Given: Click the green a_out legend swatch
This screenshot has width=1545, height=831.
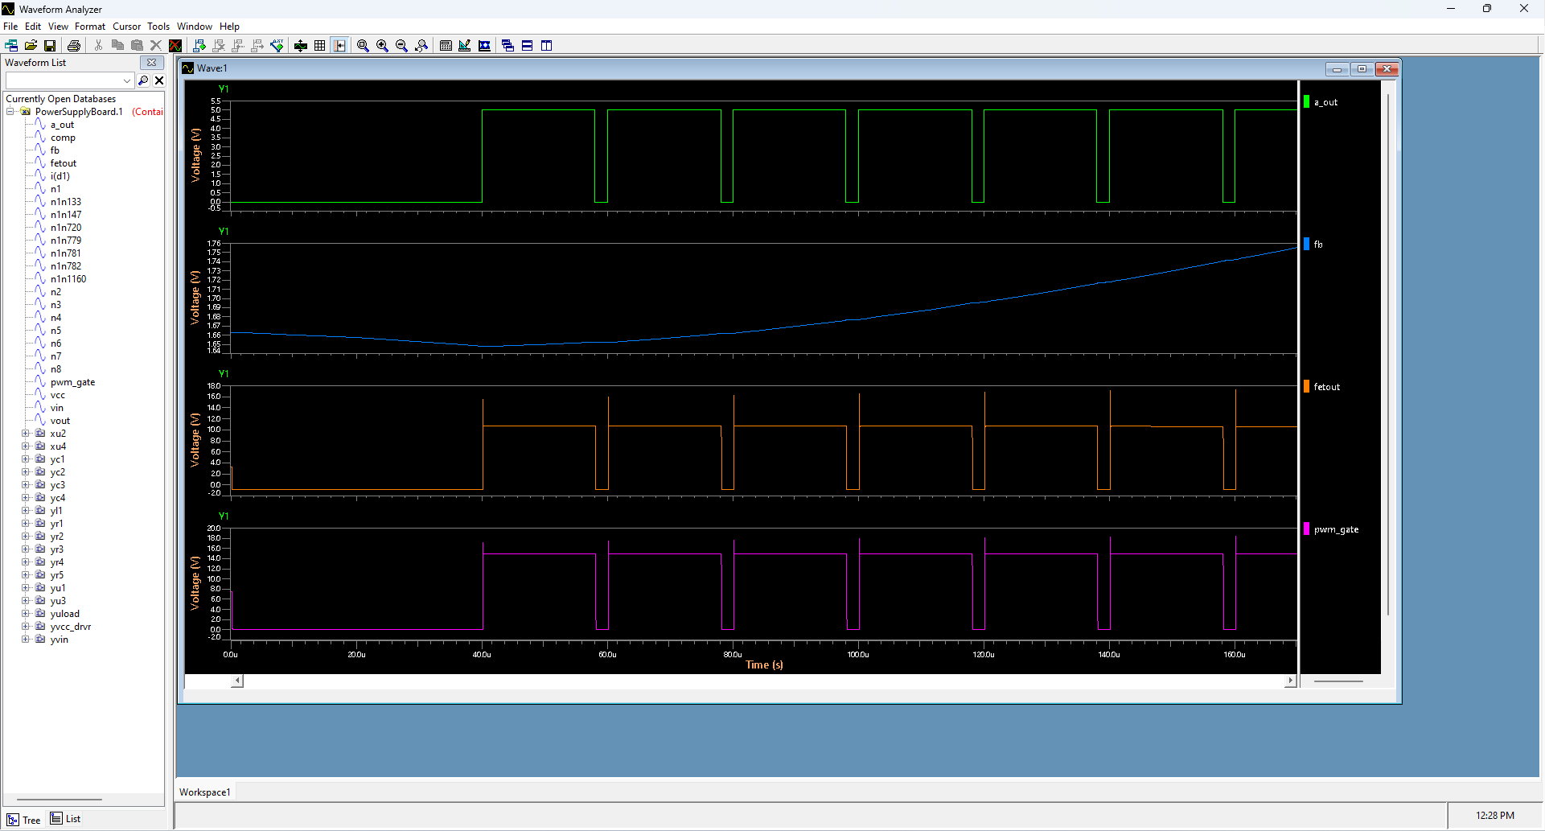Looking at the screenshot, I should point(1306,102).
